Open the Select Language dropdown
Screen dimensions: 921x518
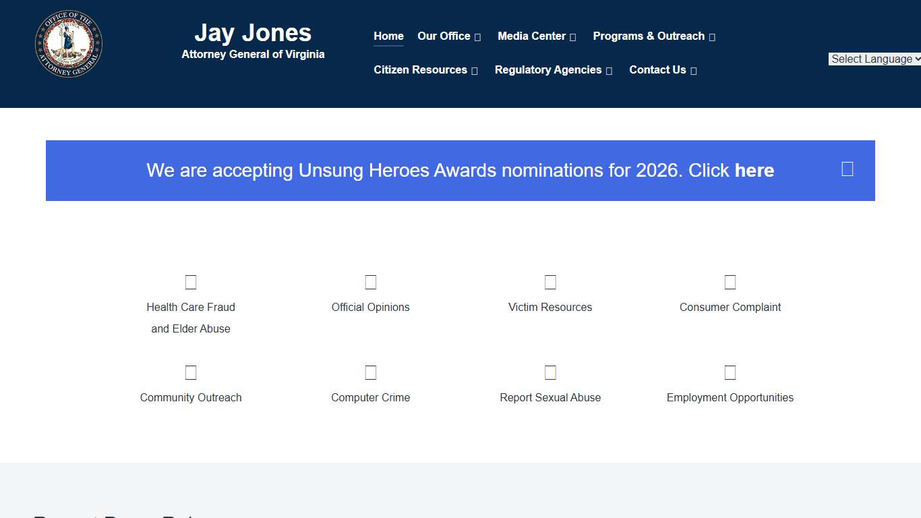pyautogui.click(x=874, y=59)
